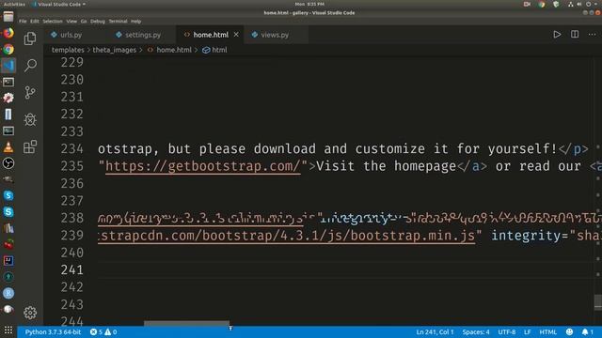Open the Explorer view in activity bar
This screenshot has width=602, height=338.
pos(30,38)
